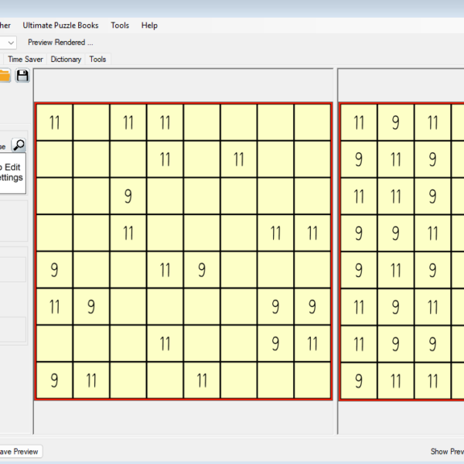464x464 pixels.
Task: Click the bottom-right empty cell of left grid
Action: (x=312, y=380)
